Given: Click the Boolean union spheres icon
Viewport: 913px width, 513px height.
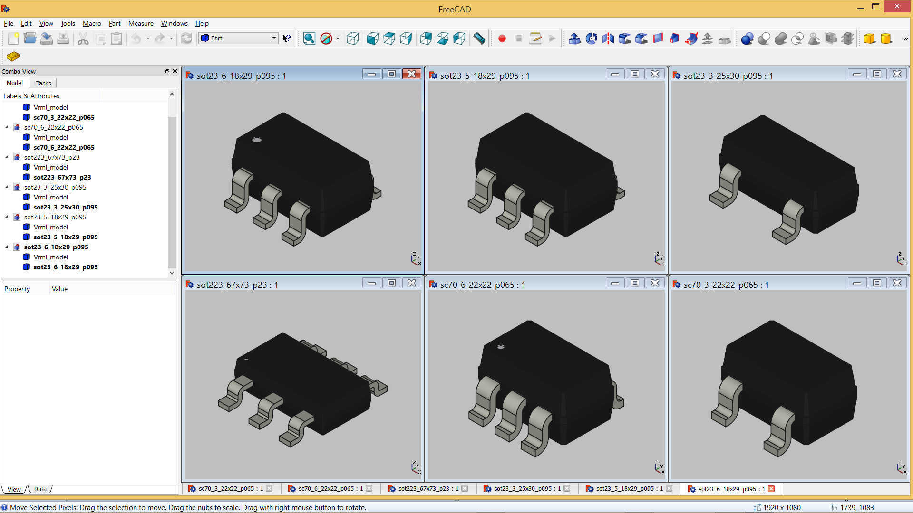Looking at the screenshot, I should click(780, 38).
